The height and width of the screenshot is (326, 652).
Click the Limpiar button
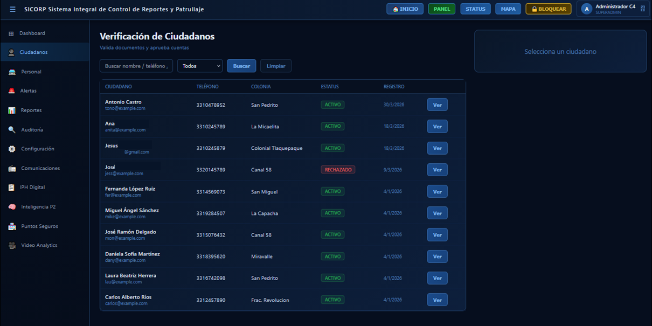[x=276, y=66]
